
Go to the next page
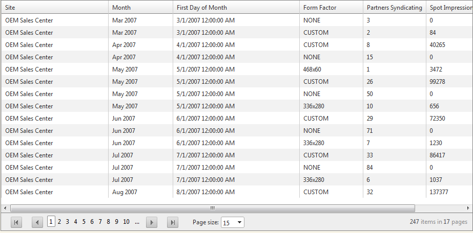coord(151,222)
